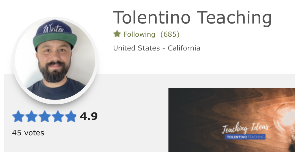This screenshot has width=295, height=152.
Task: Click the Tolentino Teaching blue banner label
Action: click(x=246, y=137)
